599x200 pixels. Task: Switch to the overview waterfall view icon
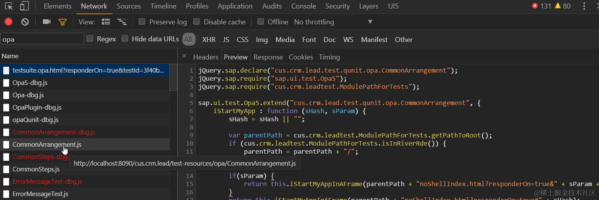coord(122,22)
